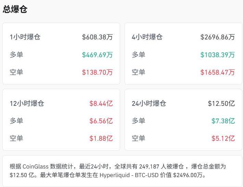Click the 总爆仓 heading
This screenshot has height=187, width=243.
pyautogui.click(x=15, y=9)
